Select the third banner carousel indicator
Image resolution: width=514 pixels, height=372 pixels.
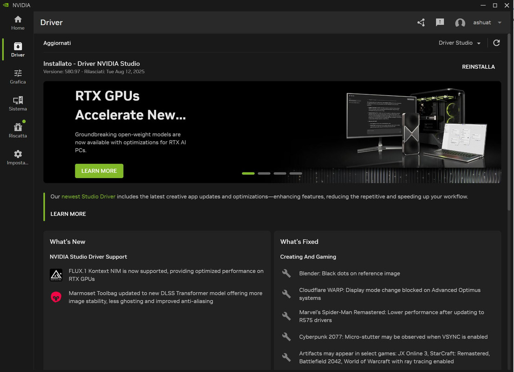pos(280,173)
